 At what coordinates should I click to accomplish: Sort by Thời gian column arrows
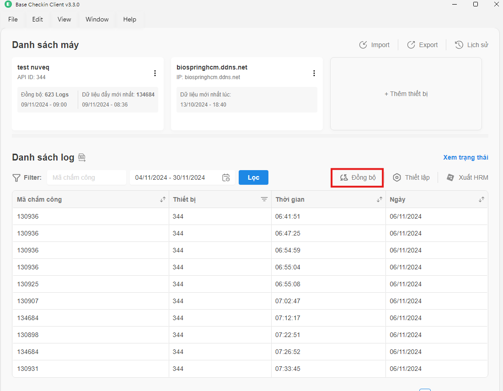[x=380, y=199]
